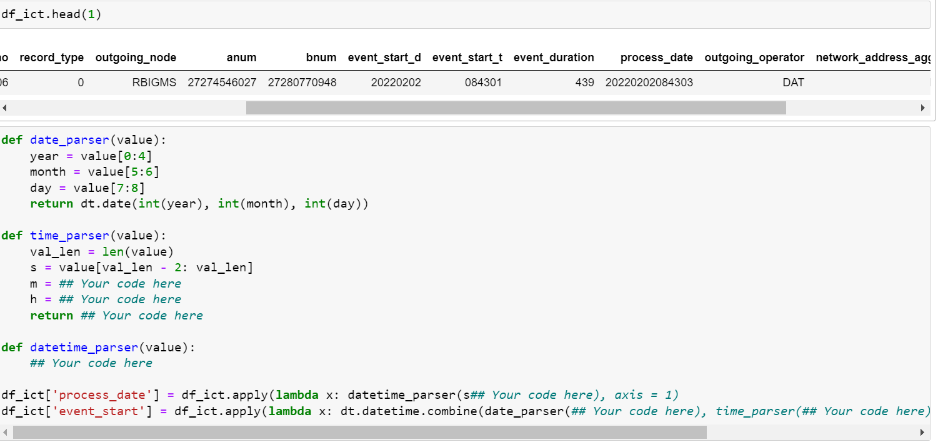Screen dimensions: 938x447
Task: Click the anum column header
Action: (242, 58)
